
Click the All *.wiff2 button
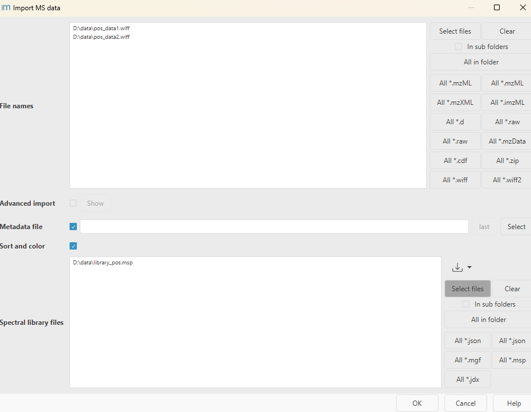(507, 180)
